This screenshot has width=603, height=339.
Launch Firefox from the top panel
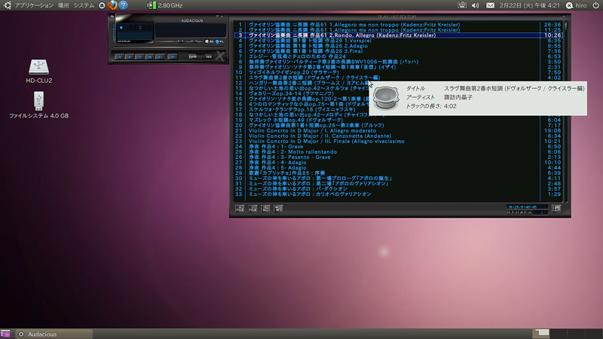pos(112,5)
